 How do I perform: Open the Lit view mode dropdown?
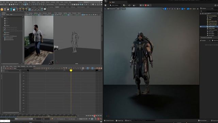click(119, 9)
